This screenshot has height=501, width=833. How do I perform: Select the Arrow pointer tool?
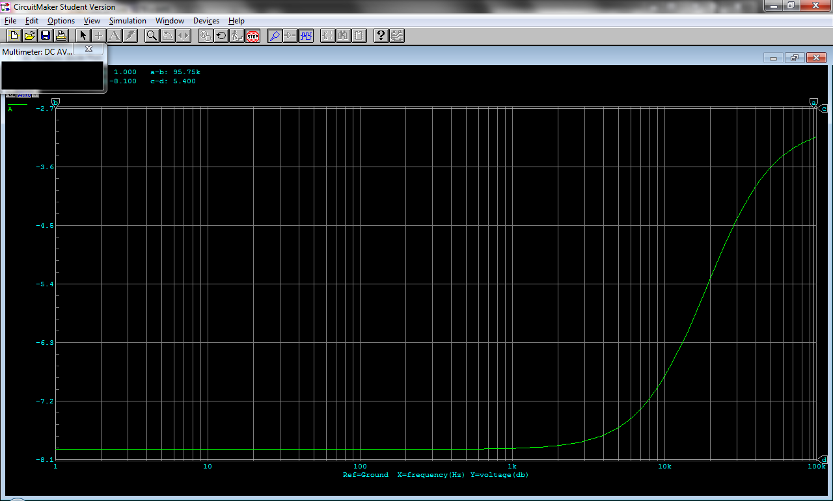tap(83, 36)
